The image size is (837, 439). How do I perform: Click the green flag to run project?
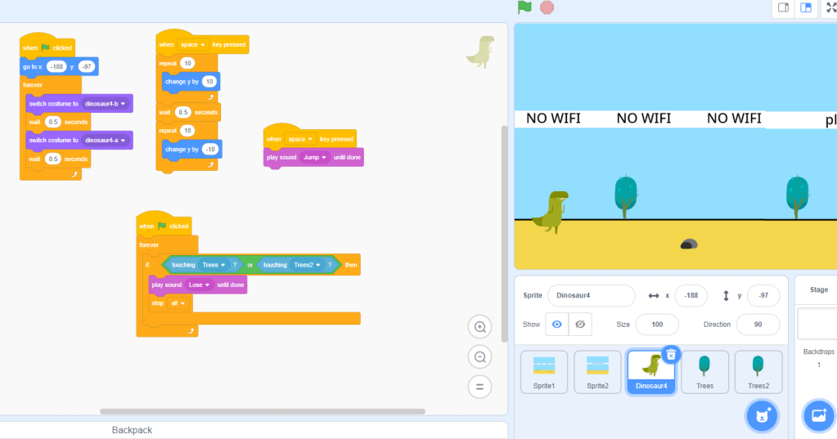[x=524, y=7]
